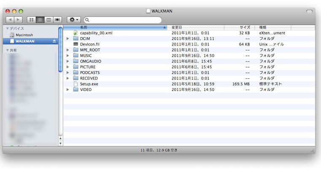Sort by 名前 column header
Screen dimensions: 321x171
(x=114, y=27)
